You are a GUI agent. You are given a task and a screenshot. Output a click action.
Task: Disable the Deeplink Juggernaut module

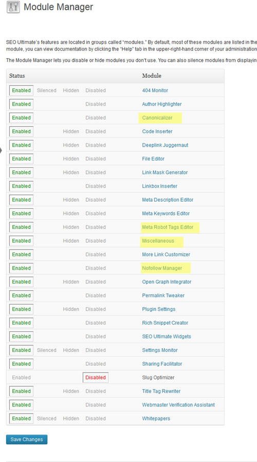pyautogui.click(x=96, y=145)
